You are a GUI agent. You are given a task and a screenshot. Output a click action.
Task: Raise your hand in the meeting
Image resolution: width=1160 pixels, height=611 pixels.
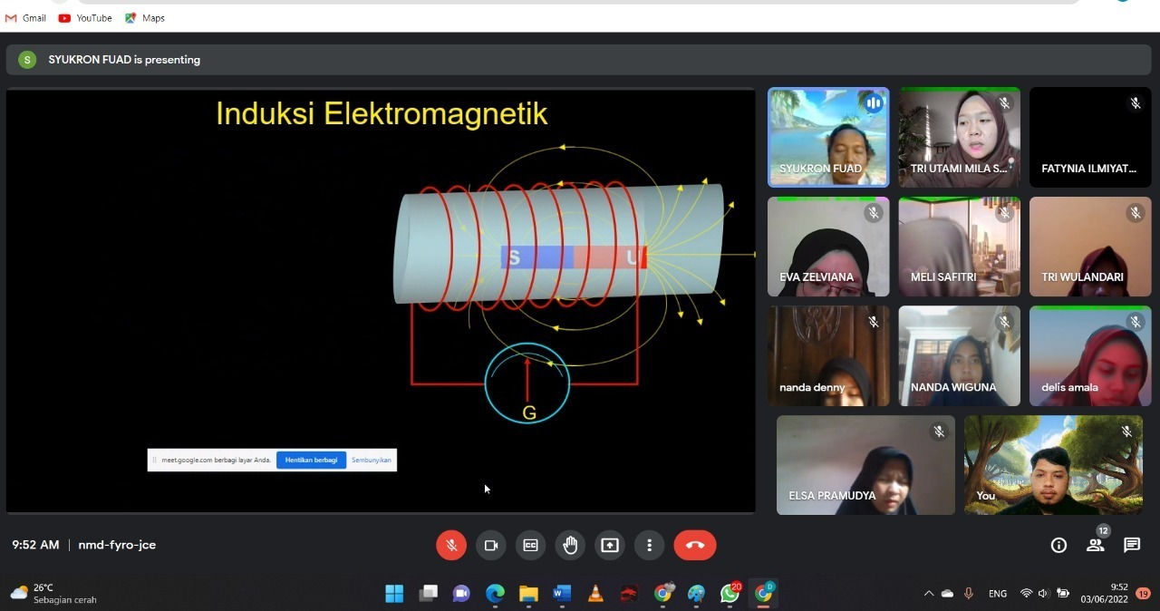coord(570,545)
